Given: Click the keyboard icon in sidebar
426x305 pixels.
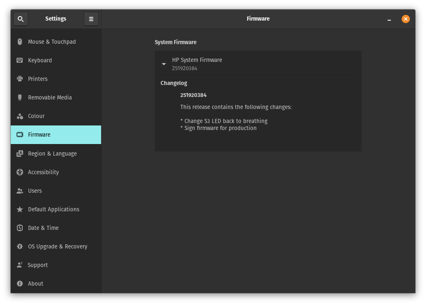Looking at the screenshot, I should point(20,60).
